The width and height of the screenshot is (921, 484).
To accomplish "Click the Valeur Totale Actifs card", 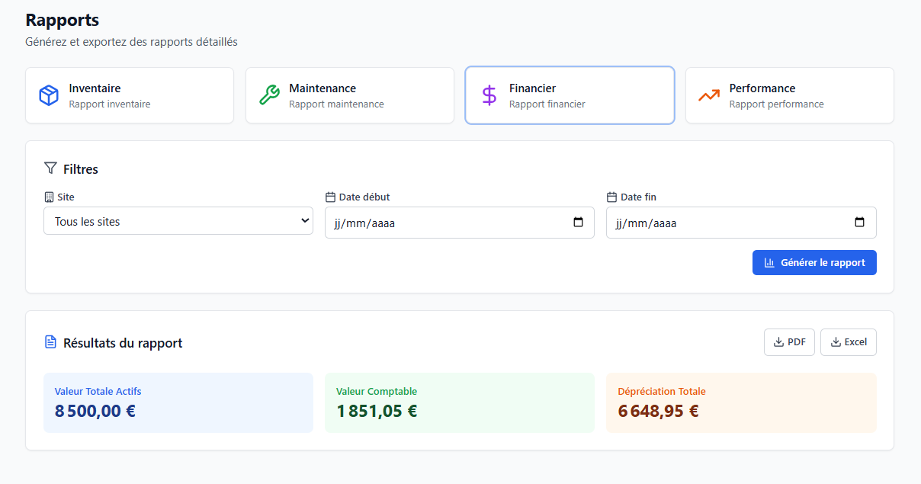I will [178, 402].
